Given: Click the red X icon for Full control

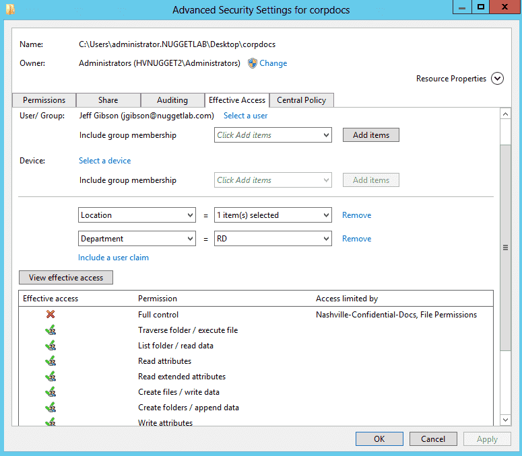Looking at the screenshot, I should pos(51,314).
